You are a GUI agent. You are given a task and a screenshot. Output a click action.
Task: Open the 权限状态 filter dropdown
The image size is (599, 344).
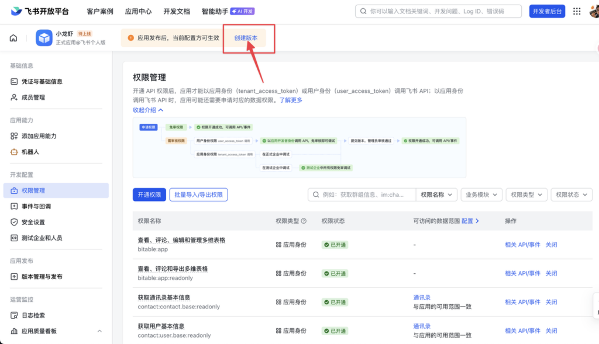point(572,194)
